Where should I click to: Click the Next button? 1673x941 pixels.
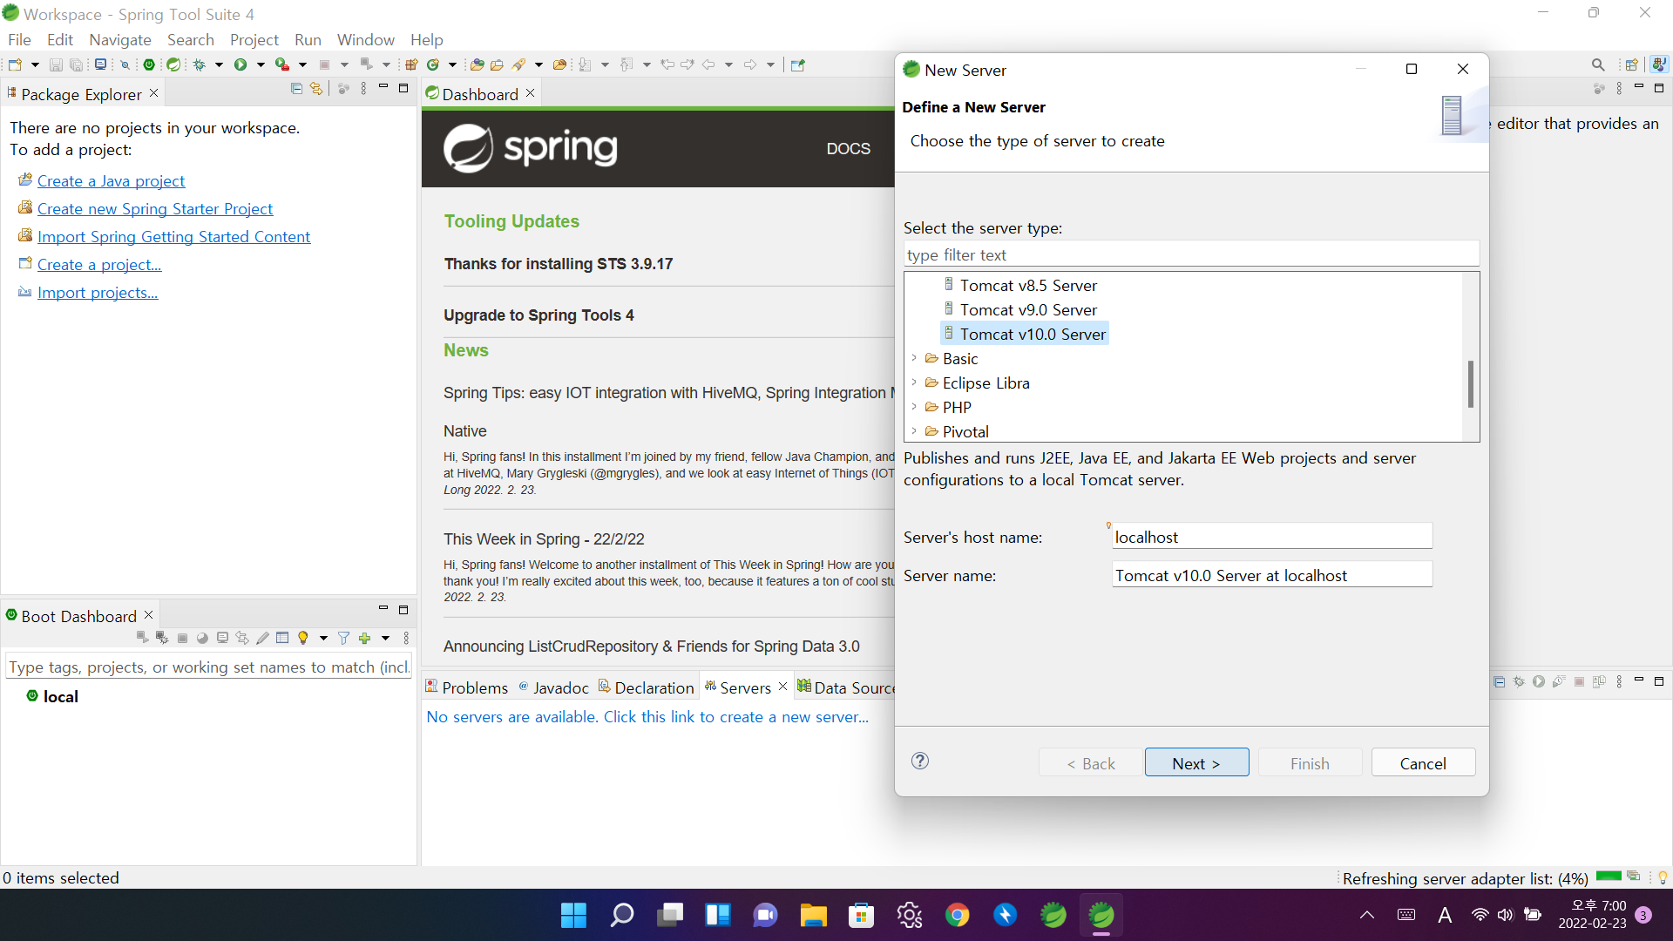[1196, 763]
